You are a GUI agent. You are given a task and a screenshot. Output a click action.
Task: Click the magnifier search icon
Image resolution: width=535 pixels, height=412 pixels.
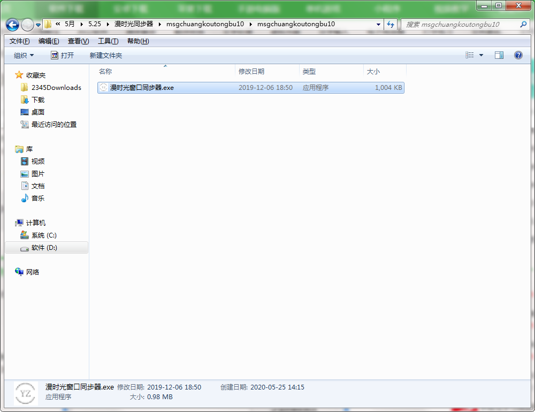point(523,25)
